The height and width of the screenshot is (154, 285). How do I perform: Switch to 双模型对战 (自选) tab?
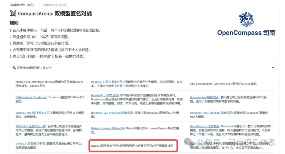55,5
